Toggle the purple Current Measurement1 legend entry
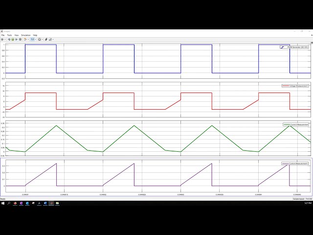The height and width of the screenshot is (235, 313). (295, 164)
